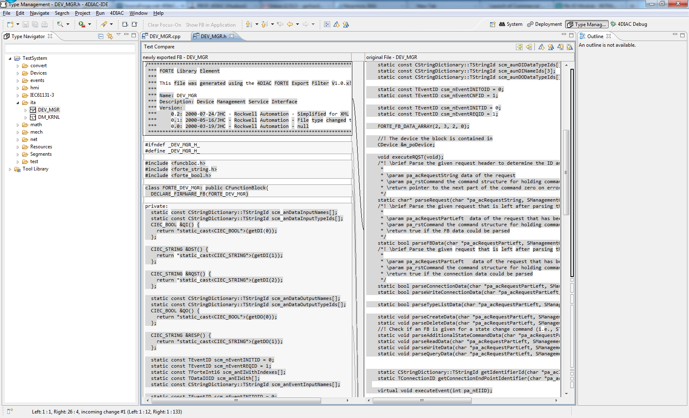Click the search magnifier toolbar icon

[60, 25]
